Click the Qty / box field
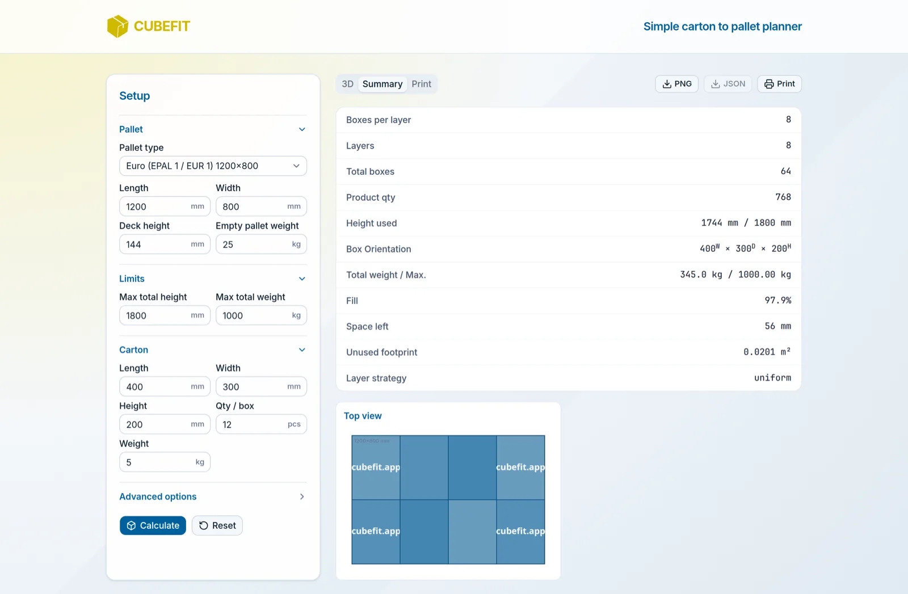 [261, 424]
